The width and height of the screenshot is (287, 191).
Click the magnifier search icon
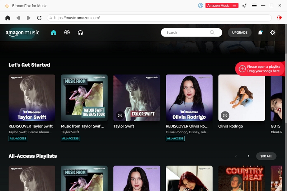(x=212, y=33)
